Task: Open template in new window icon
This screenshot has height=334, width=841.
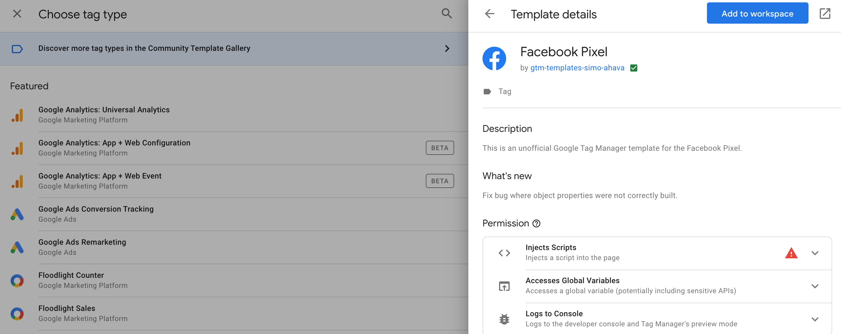Action: (825, 14)
